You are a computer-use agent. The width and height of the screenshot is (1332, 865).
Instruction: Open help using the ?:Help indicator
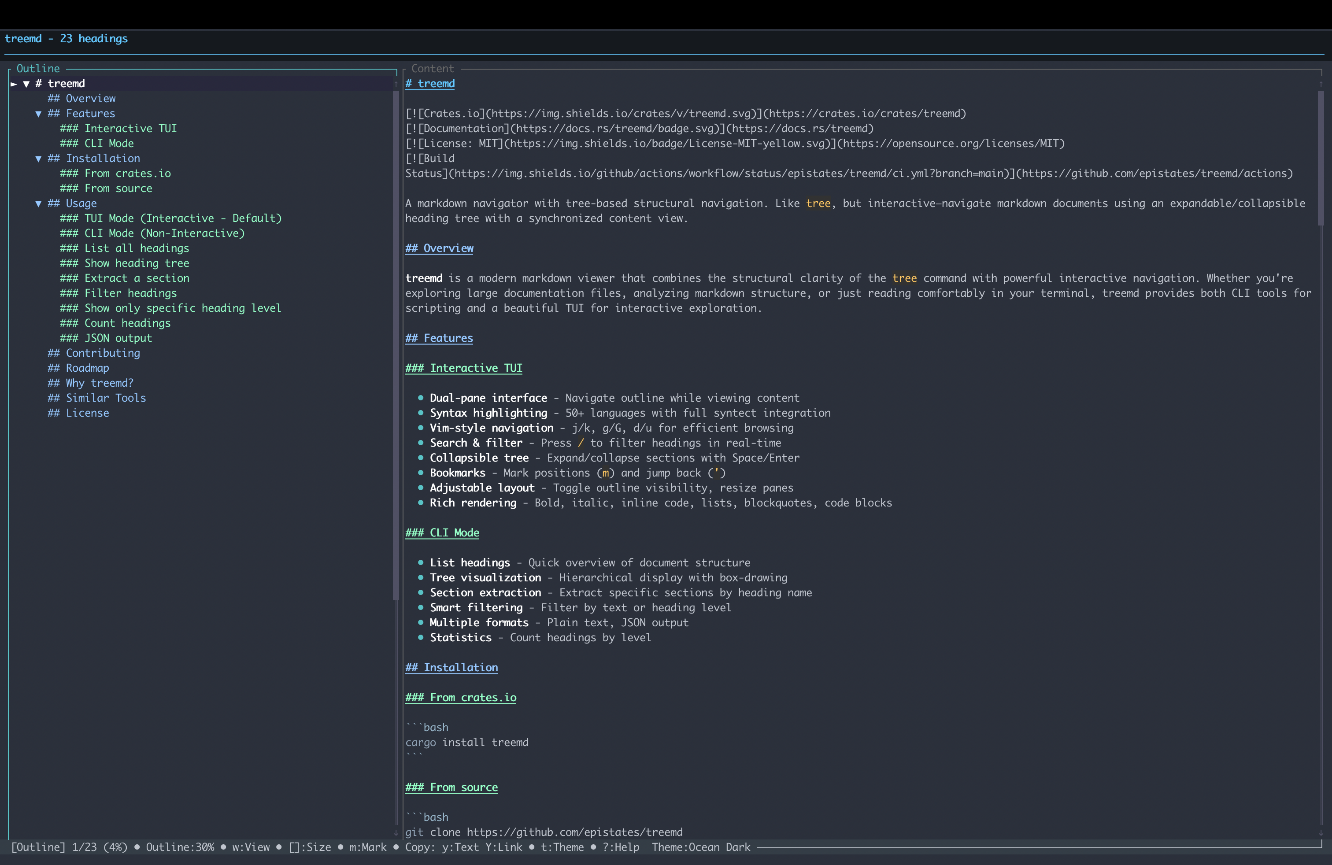click(x=621, y=847)
